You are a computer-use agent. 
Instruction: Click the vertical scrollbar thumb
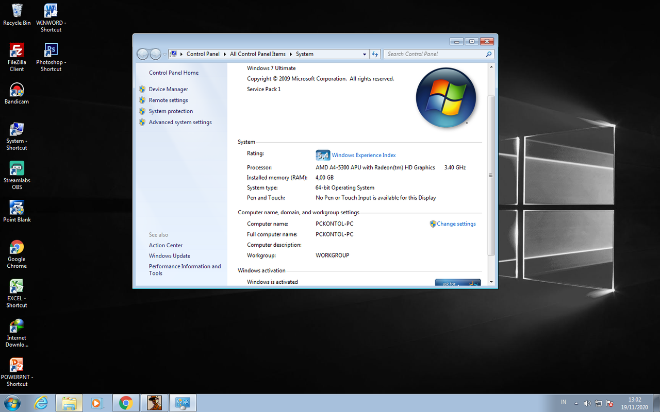[x=491, y=175]
